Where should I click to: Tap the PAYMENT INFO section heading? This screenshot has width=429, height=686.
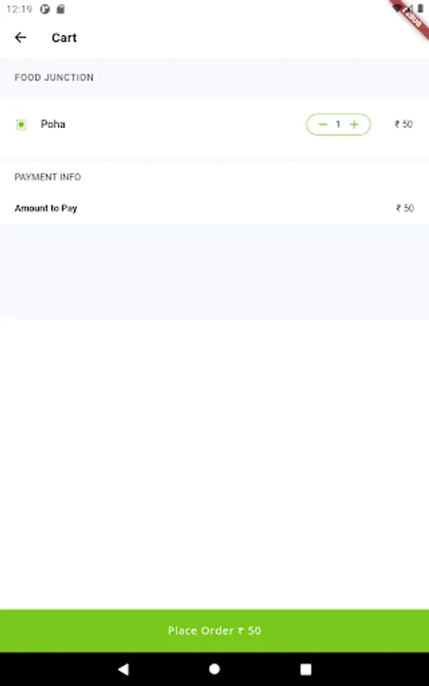48,177
